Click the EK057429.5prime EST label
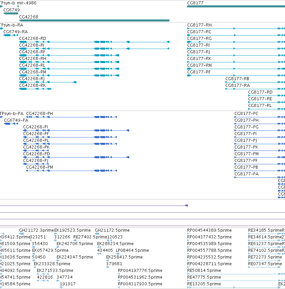 pyautogui.click(x=50, y=250)
